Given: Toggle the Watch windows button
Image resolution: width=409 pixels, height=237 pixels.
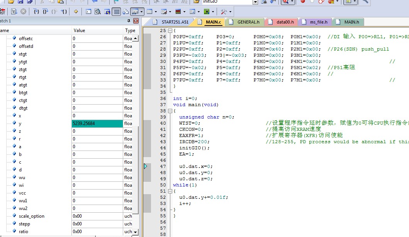Looking at the screenshot, I should pyautogui.click(x=135, y=12).
